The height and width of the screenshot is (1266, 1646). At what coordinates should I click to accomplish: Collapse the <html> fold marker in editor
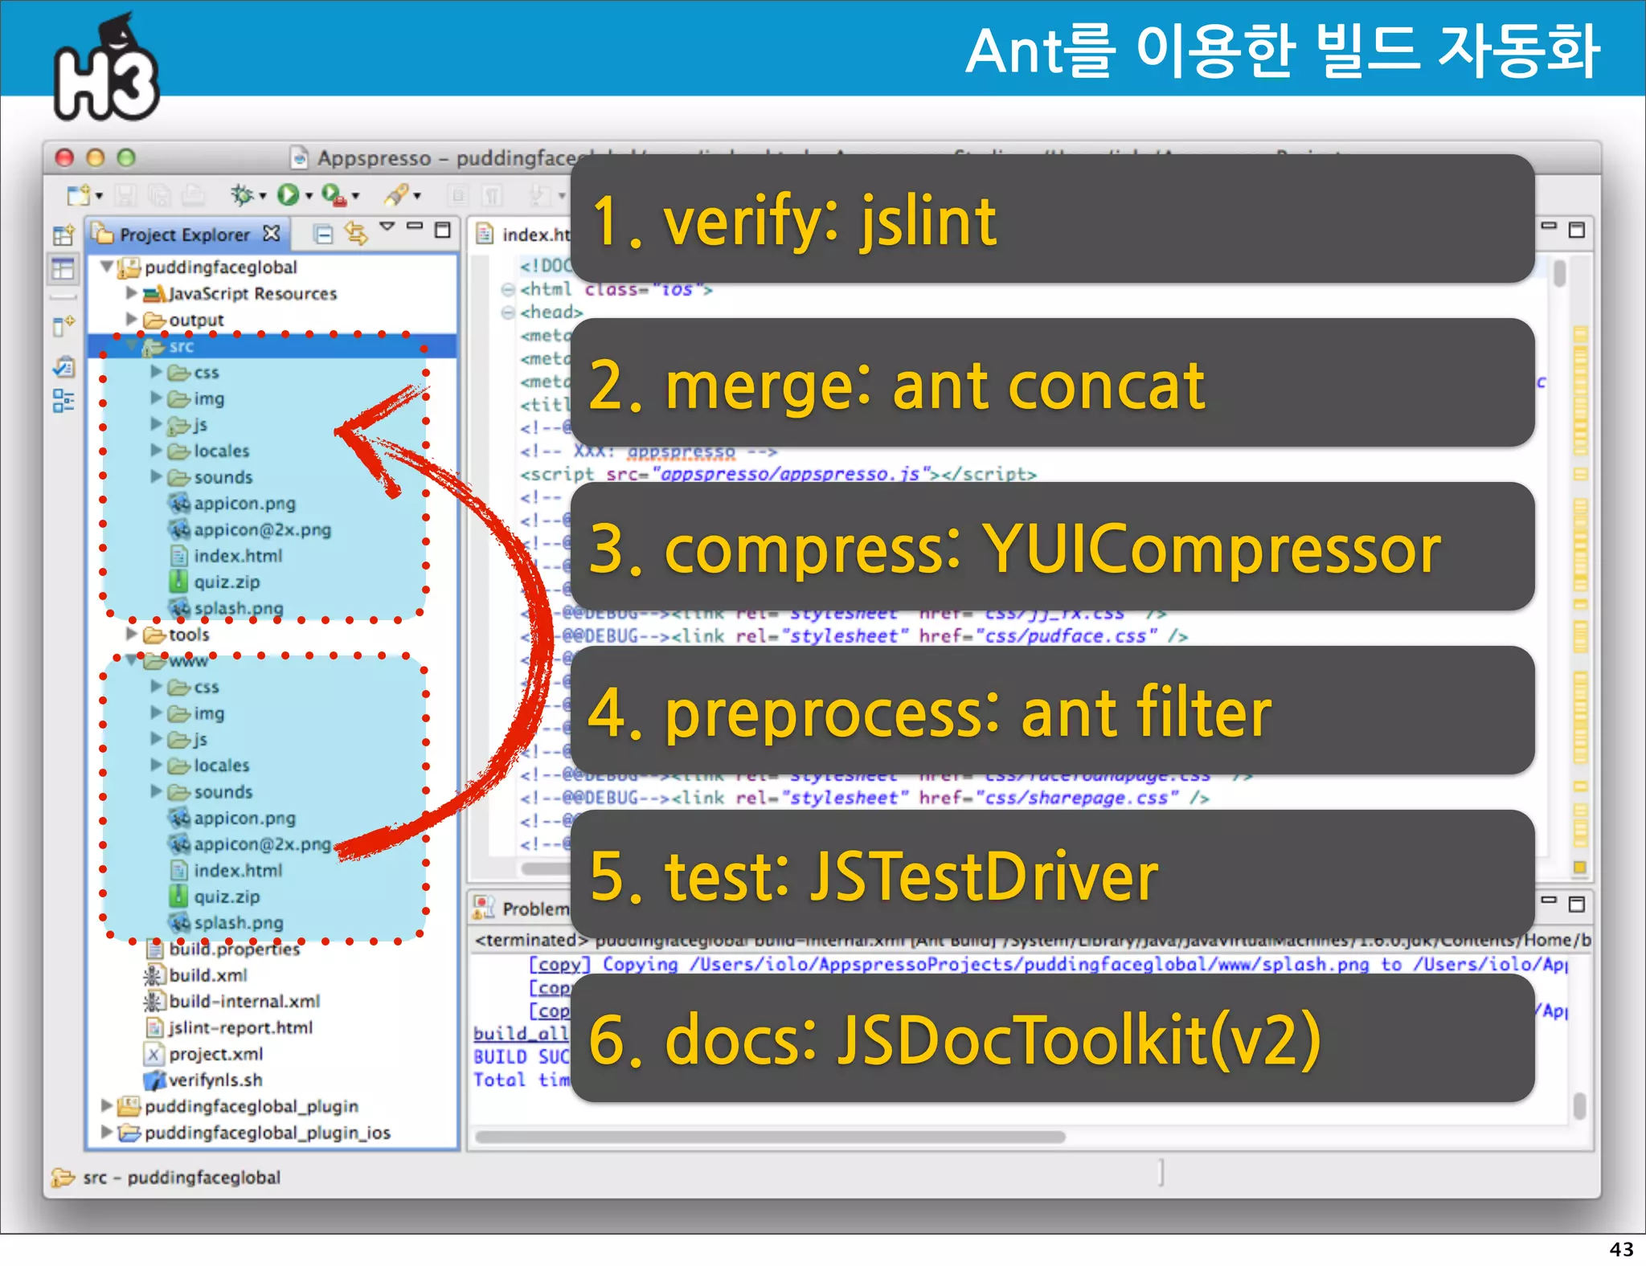click(x=508, y=289)
